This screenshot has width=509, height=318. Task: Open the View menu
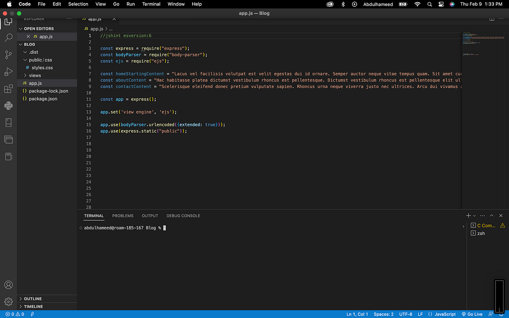(x=101, y=4)
